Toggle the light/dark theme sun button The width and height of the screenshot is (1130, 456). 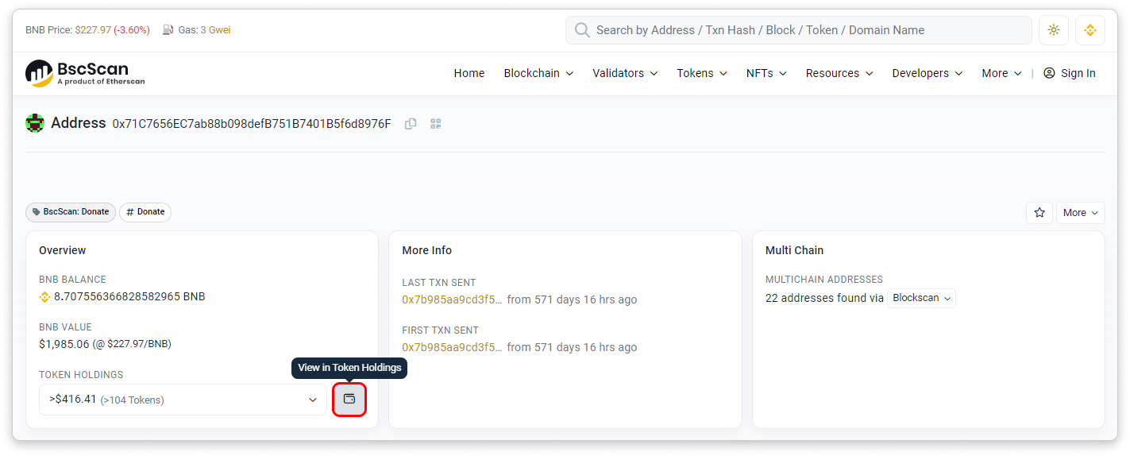click(1053, 30)
